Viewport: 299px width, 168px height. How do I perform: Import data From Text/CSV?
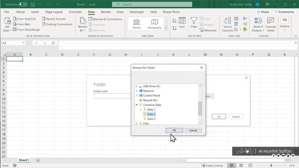pyautogui.click(x=24, y=19)
